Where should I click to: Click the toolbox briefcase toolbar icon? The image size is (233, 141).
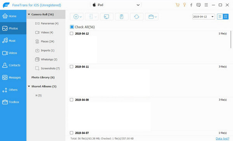[151, 17]
